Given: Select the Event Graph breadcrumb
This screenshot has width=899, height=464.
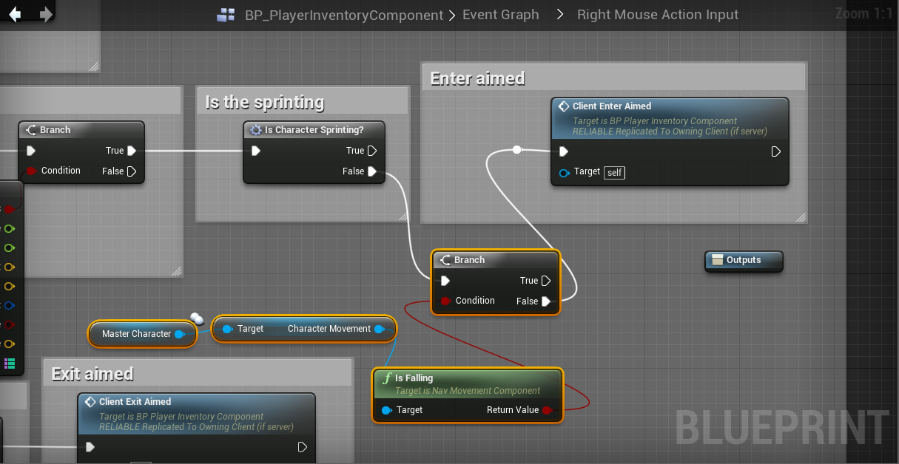Looking at the screenshot, I should 500,15.
